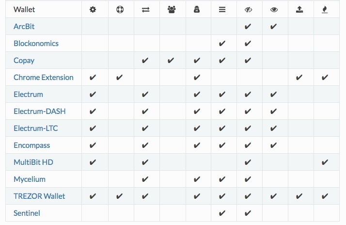Open the Chrome Extension link
346x225 pixels.
pyautogui.click(x=44, y=78)
